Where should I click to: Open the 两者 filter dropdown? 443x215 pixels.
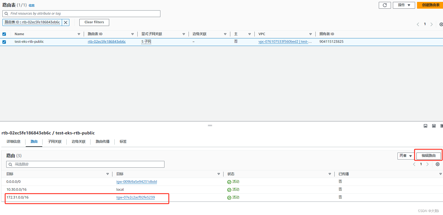coord(406,156)
